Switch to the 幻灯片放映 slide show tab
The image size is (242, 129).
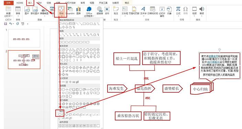[70, 3]
